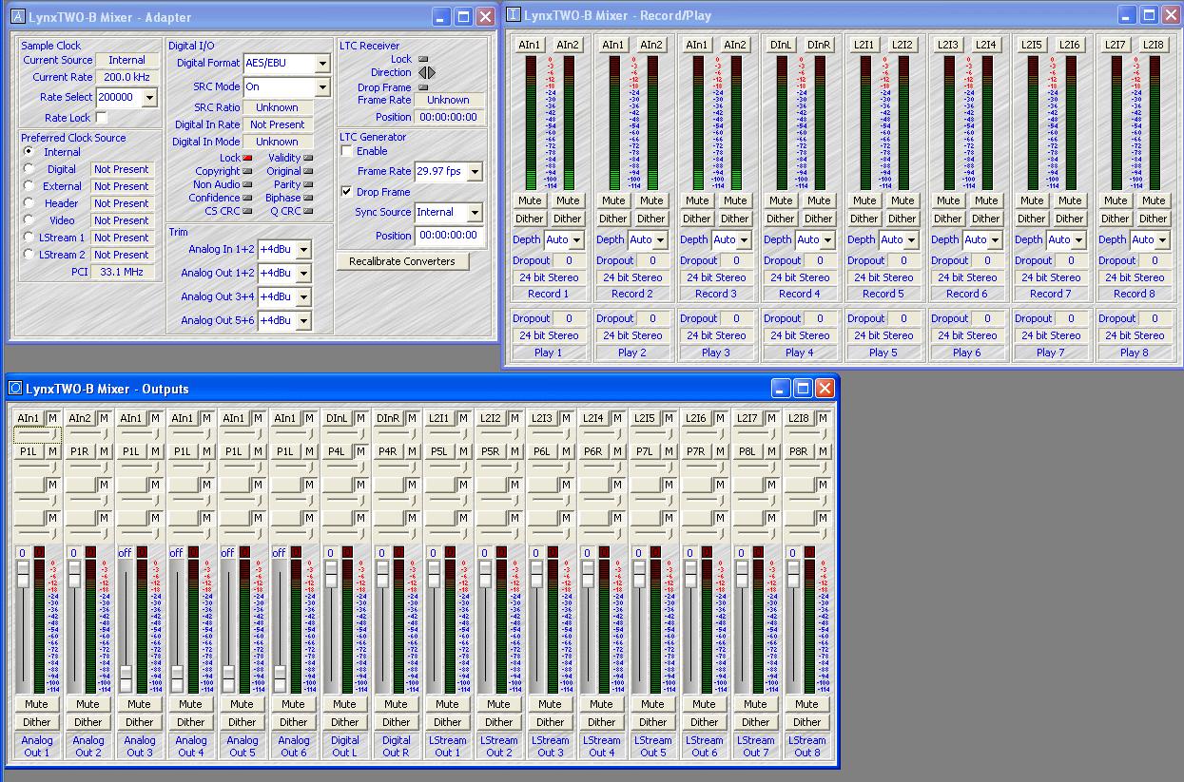Viewport: 1184px width, 782px height.
Task: Expand the SRC Mode dropdown
Action: point(322,86)
